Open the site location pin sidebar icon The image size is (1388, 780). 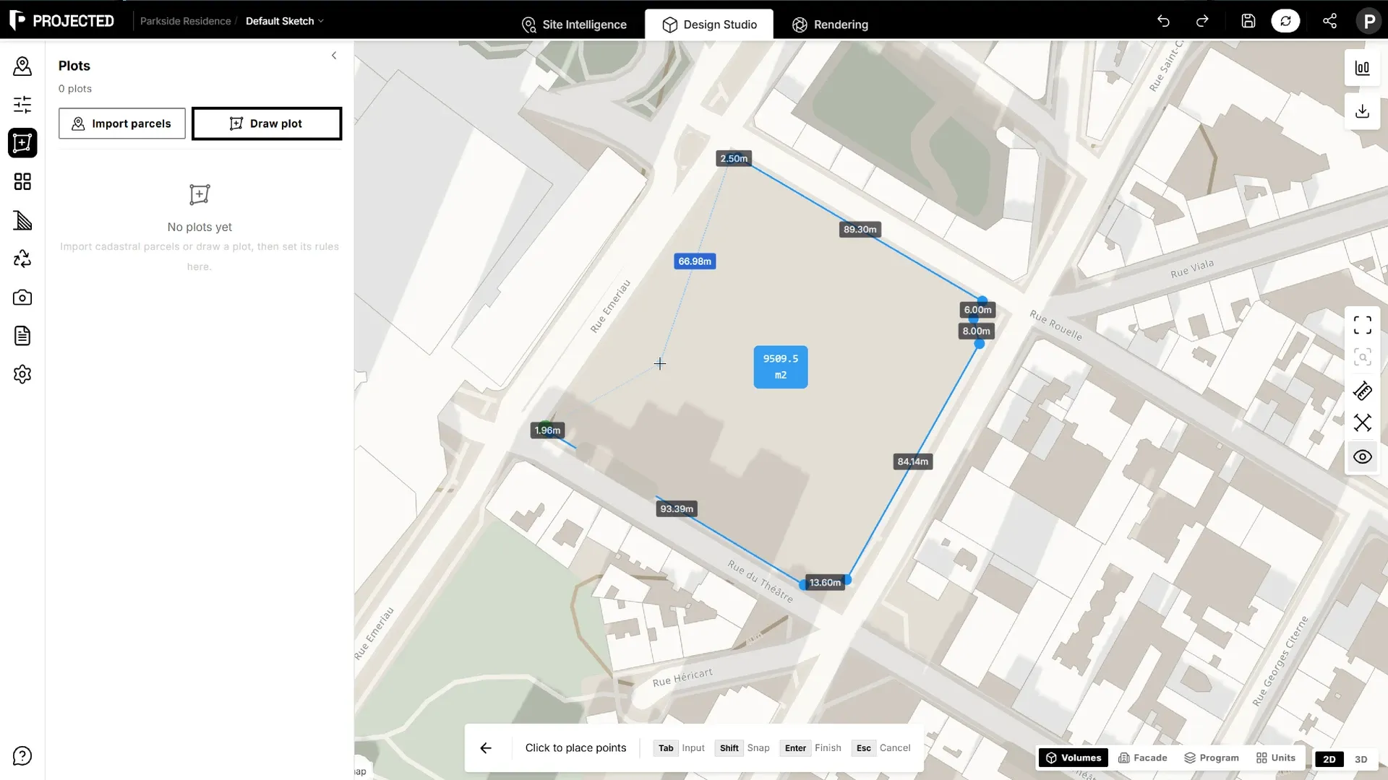coord(22,66)
